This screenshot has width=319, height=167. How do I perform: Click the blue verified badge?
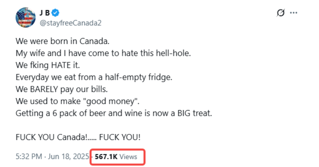(56, 13)
